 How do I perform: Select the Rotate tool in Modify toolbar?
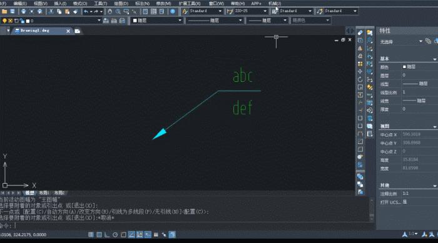click(360, 79)
